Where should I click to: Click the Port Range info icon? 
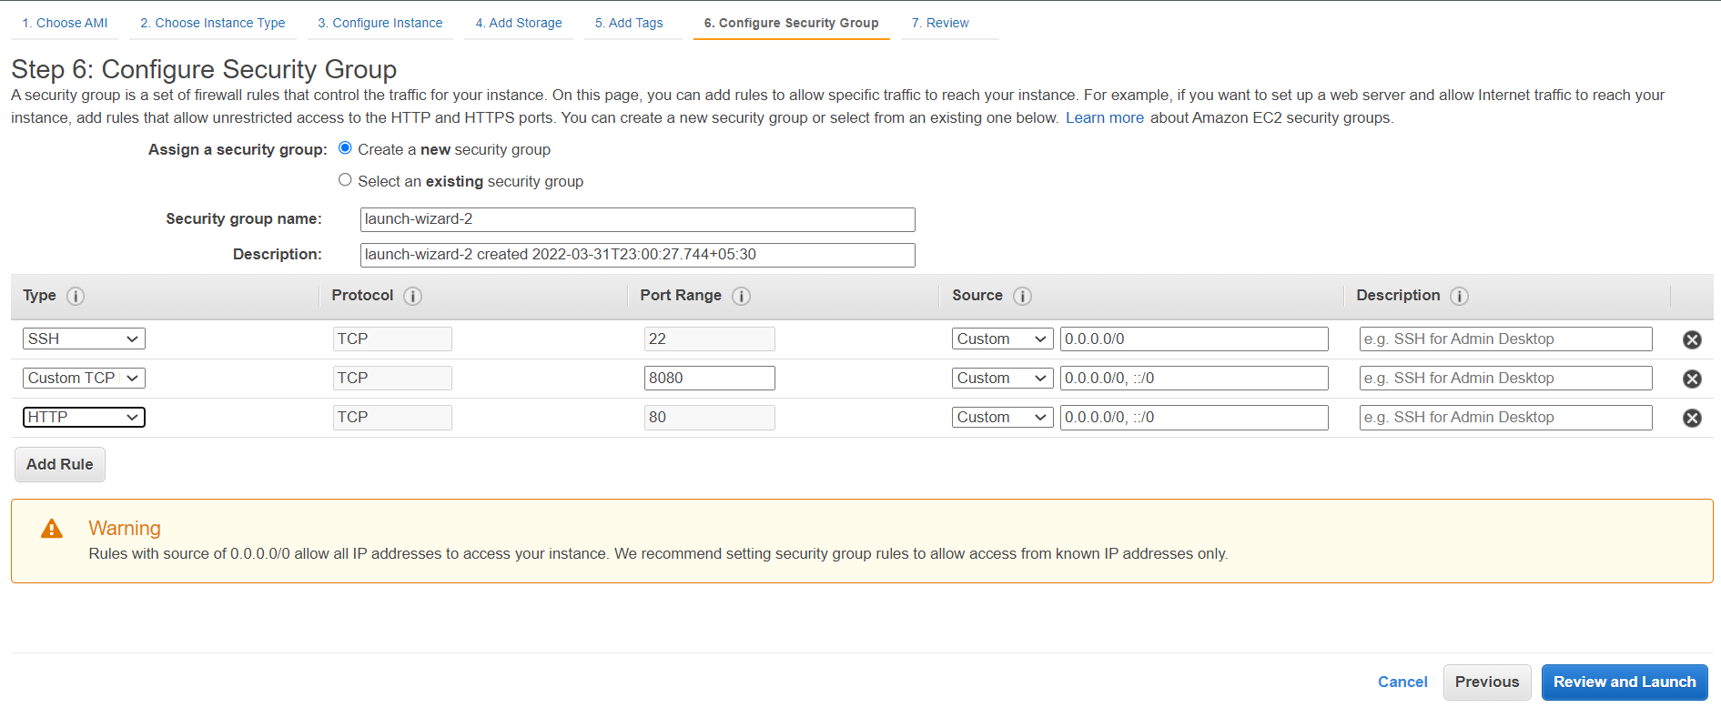click(x=741, y=296)
